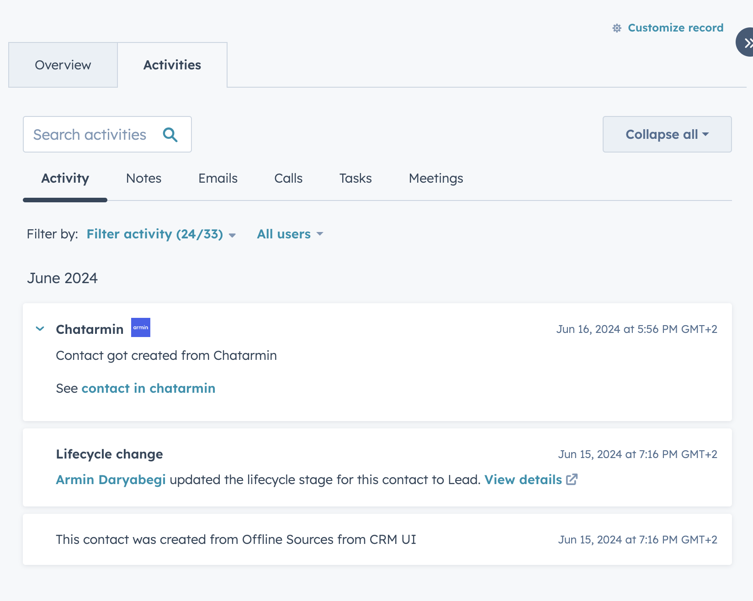Open the All users filter dropdown
The height and width of the screenshot is (601, 753).
tap(290, 234)
